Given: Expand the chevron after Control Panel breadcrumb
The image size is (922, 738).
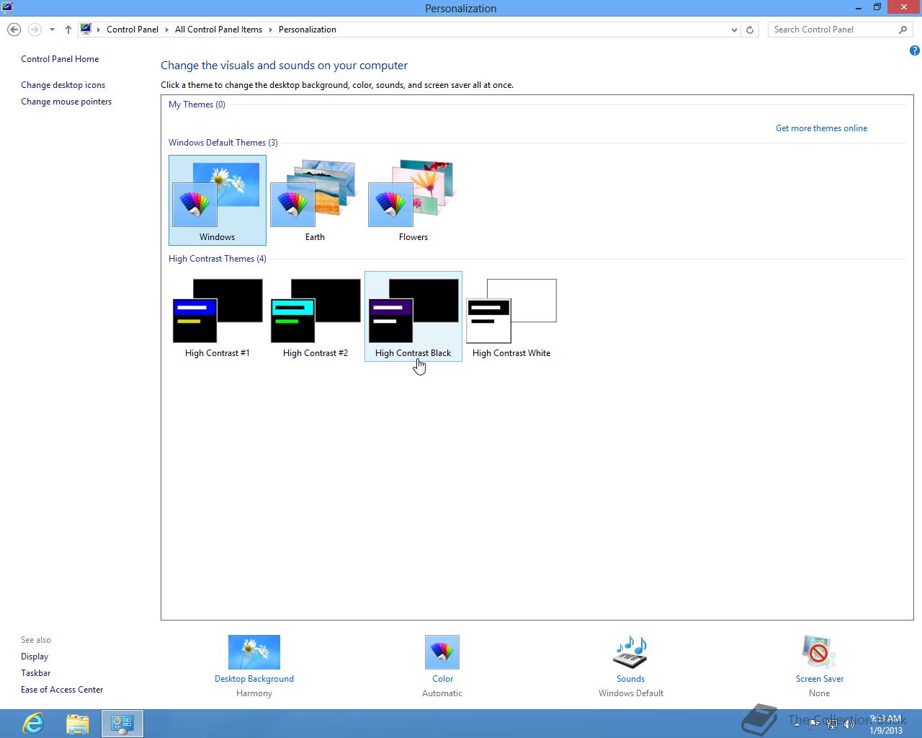Looking at the screenshot, I should pyautogui.click(x=167, y=30).
